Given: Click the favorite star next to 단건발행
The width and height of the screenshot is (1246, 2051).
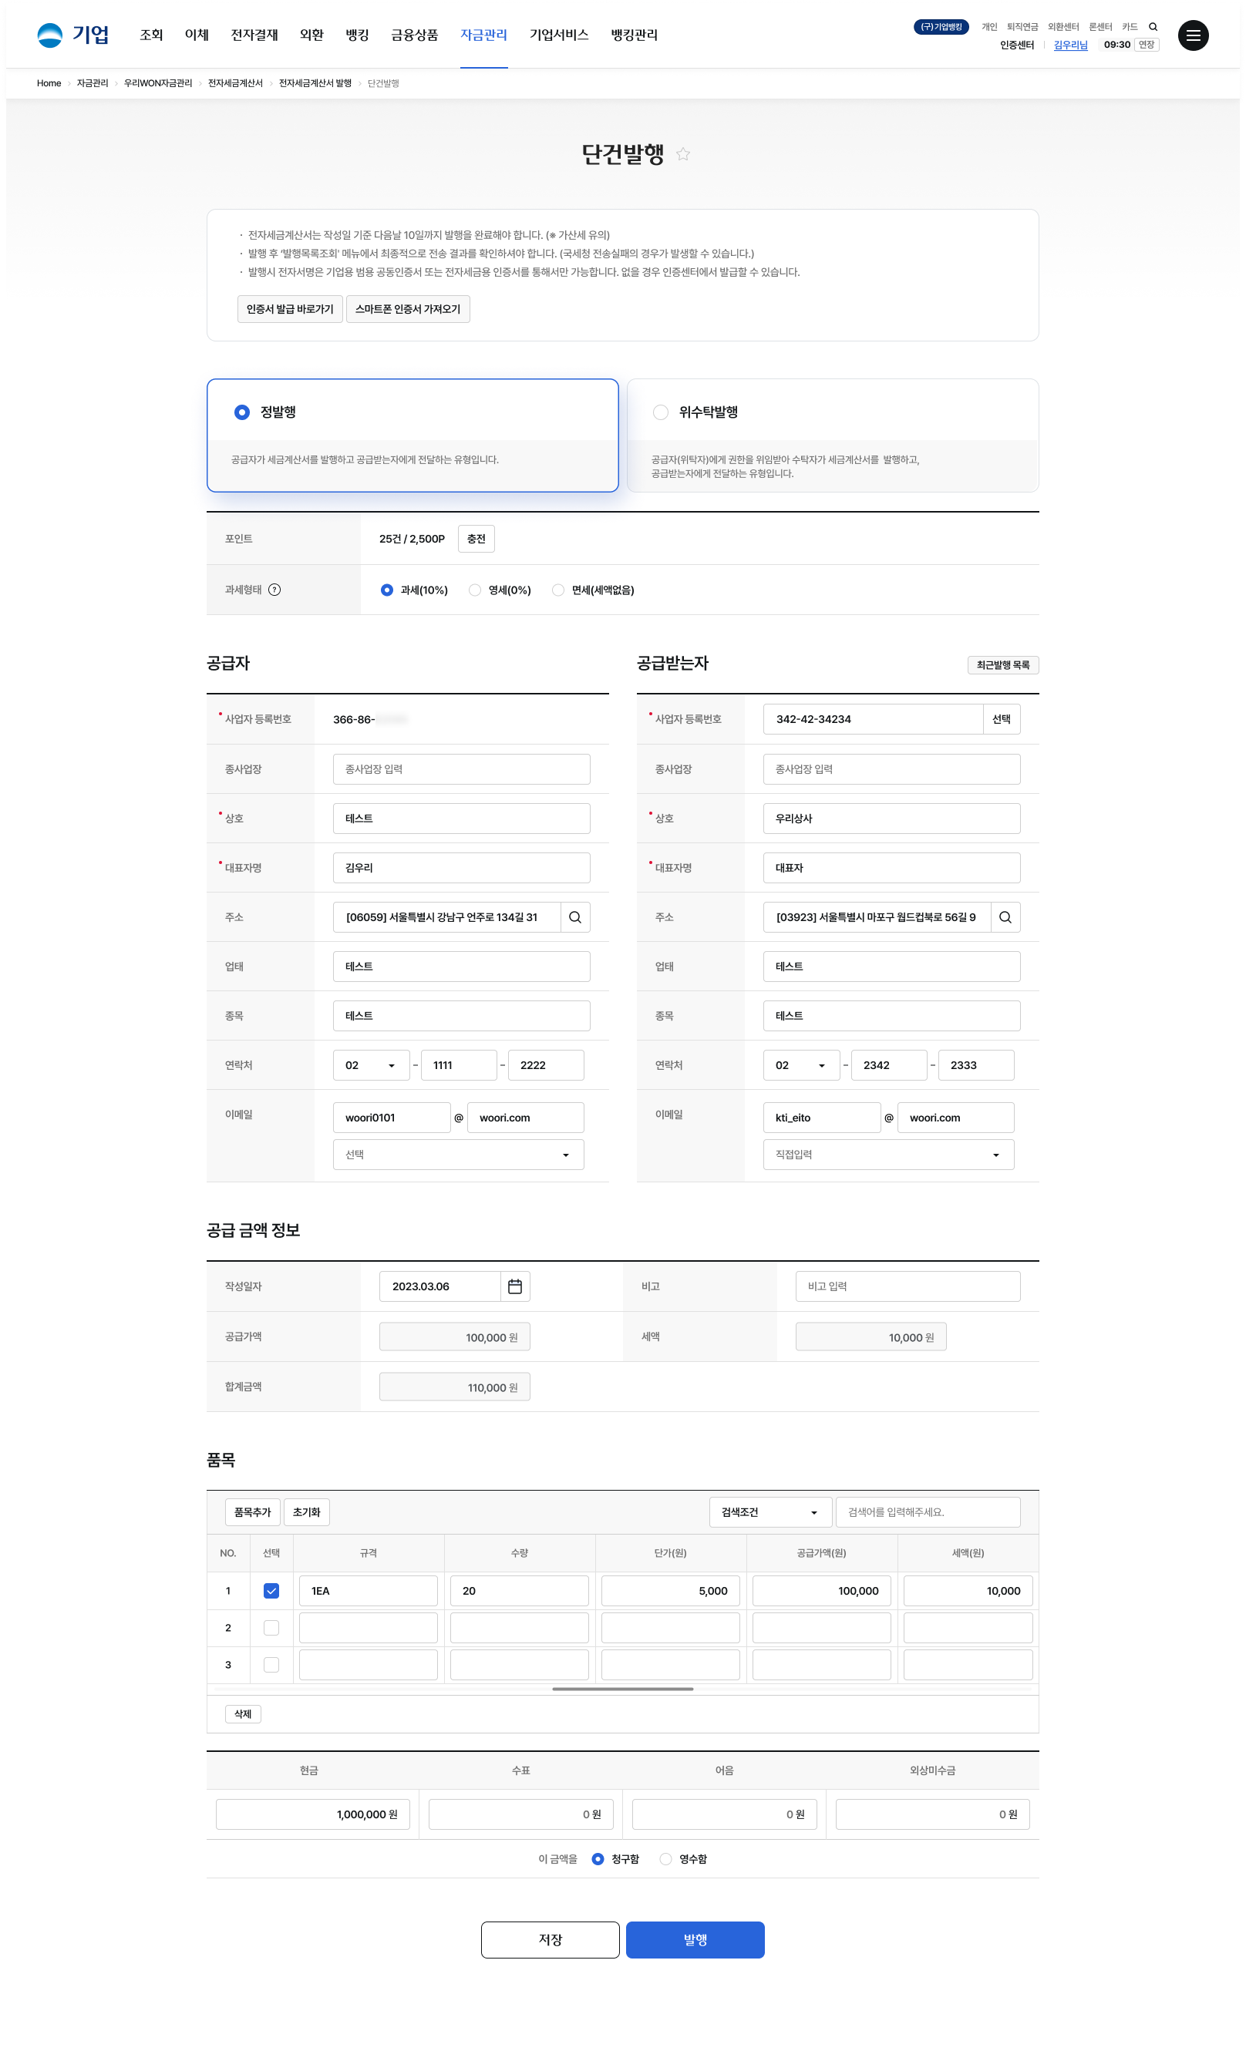Looking at the screenshot, I should [683, 154].
